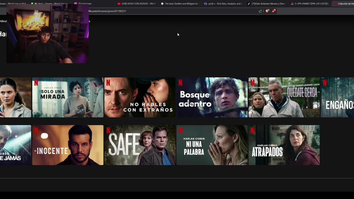Click the streamer webcam overlay
Image resolution: width=354 pixels, height=199 pixels.
click(48, 34)
